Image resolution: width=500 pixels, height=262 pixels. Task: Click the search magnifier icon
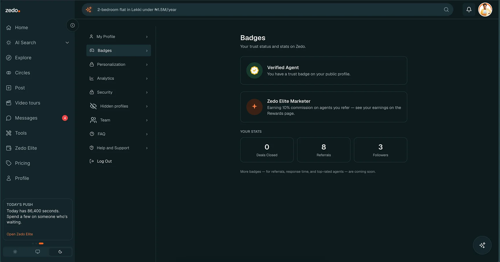(x=446, y=10)
